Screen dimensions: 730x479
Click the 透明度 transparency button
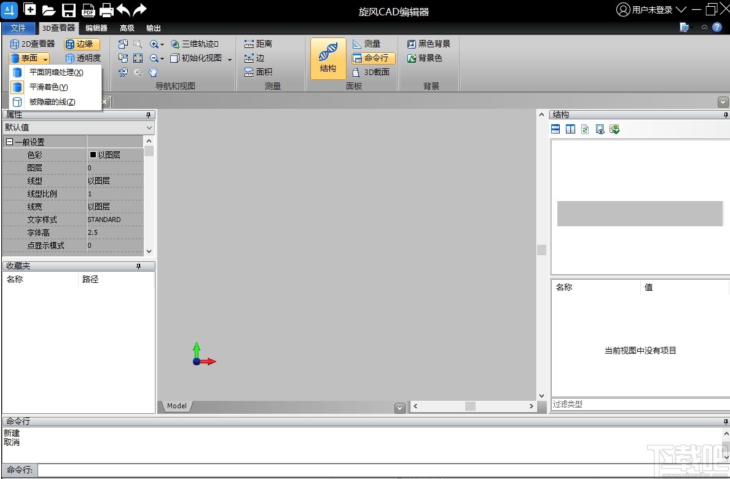click(x=83, y=58)
